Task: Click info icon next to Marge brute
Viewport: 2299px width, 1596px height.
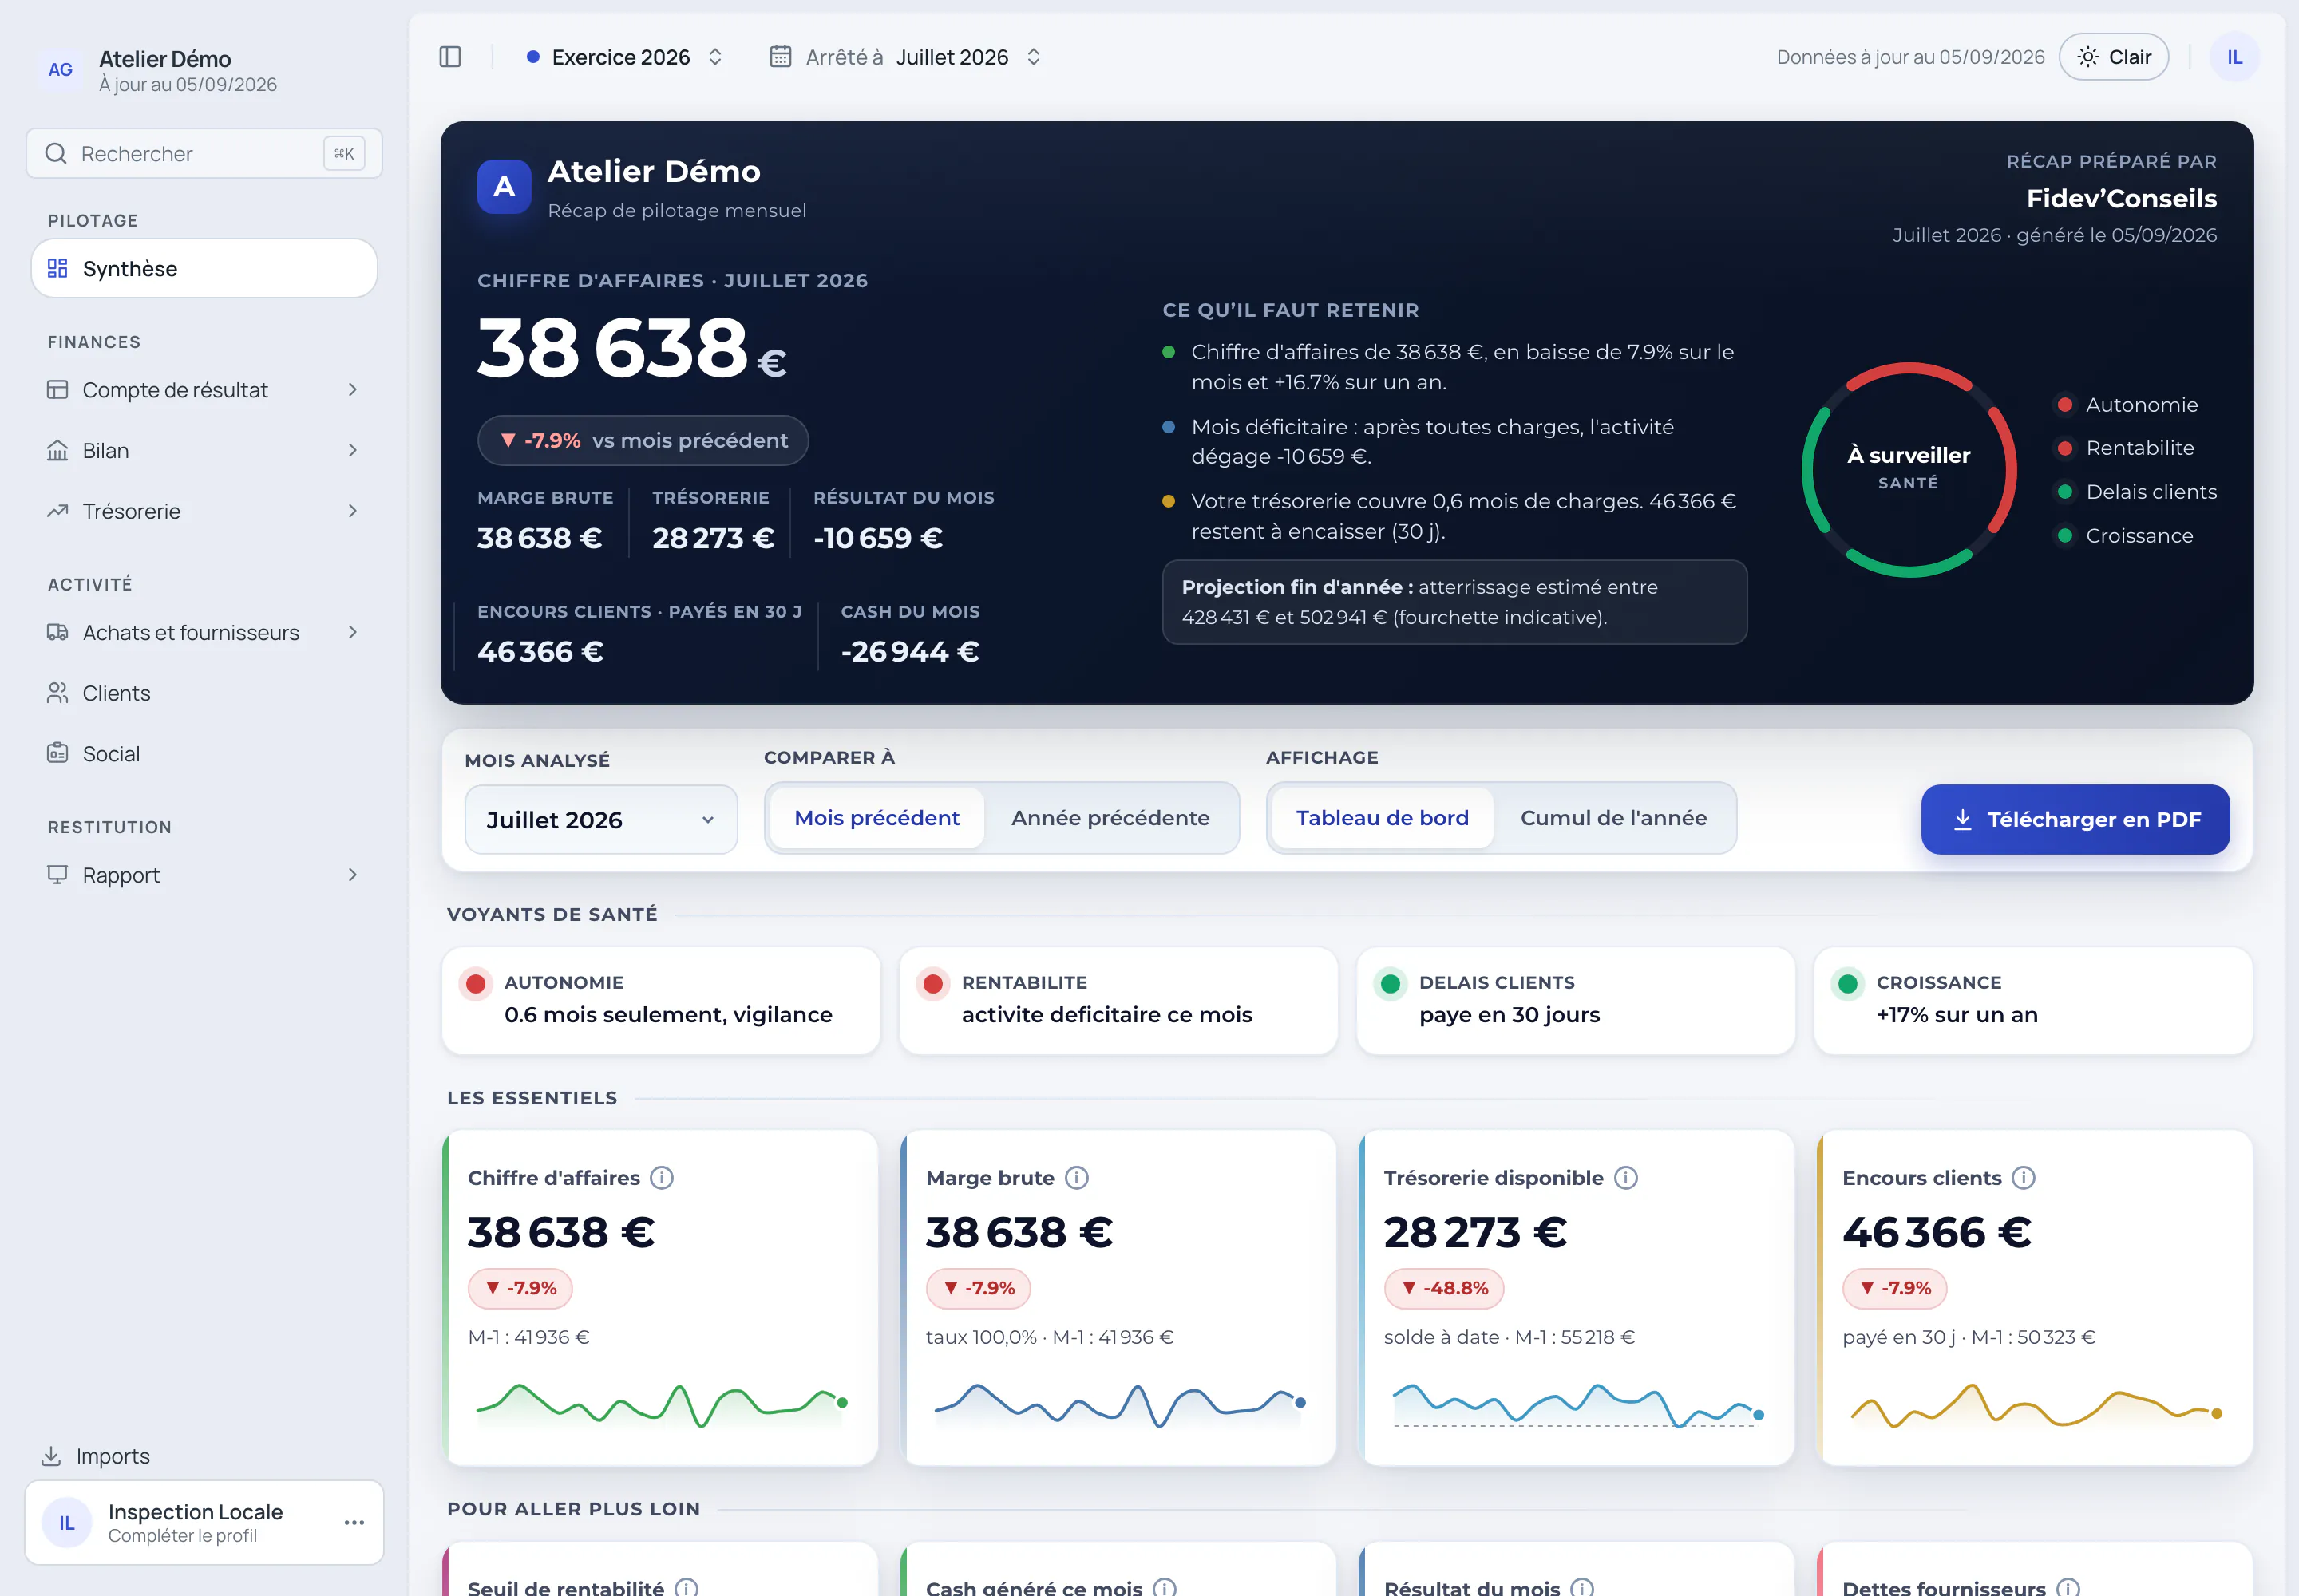Action: click(1077, 1178)
